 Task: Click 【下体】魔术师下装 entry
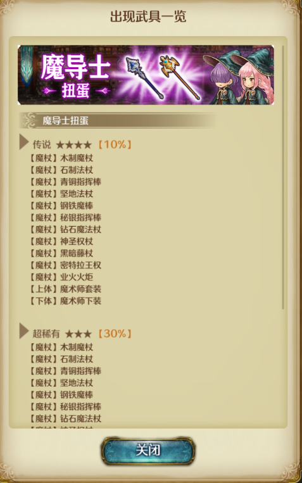click(65, 301)
